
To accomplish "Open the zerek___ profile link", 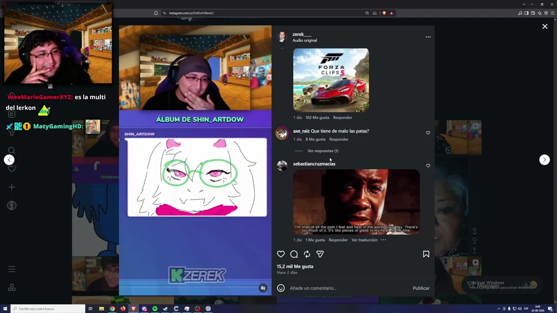I will coord(302,34).
